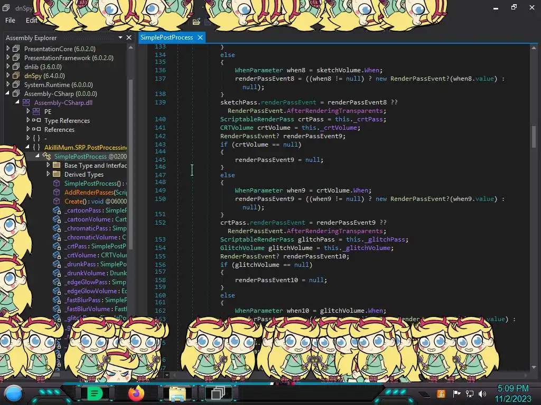Click the CRTVolume type link on line 141
The height and width of the screenshot is (405, 541).
click(237, 128)
